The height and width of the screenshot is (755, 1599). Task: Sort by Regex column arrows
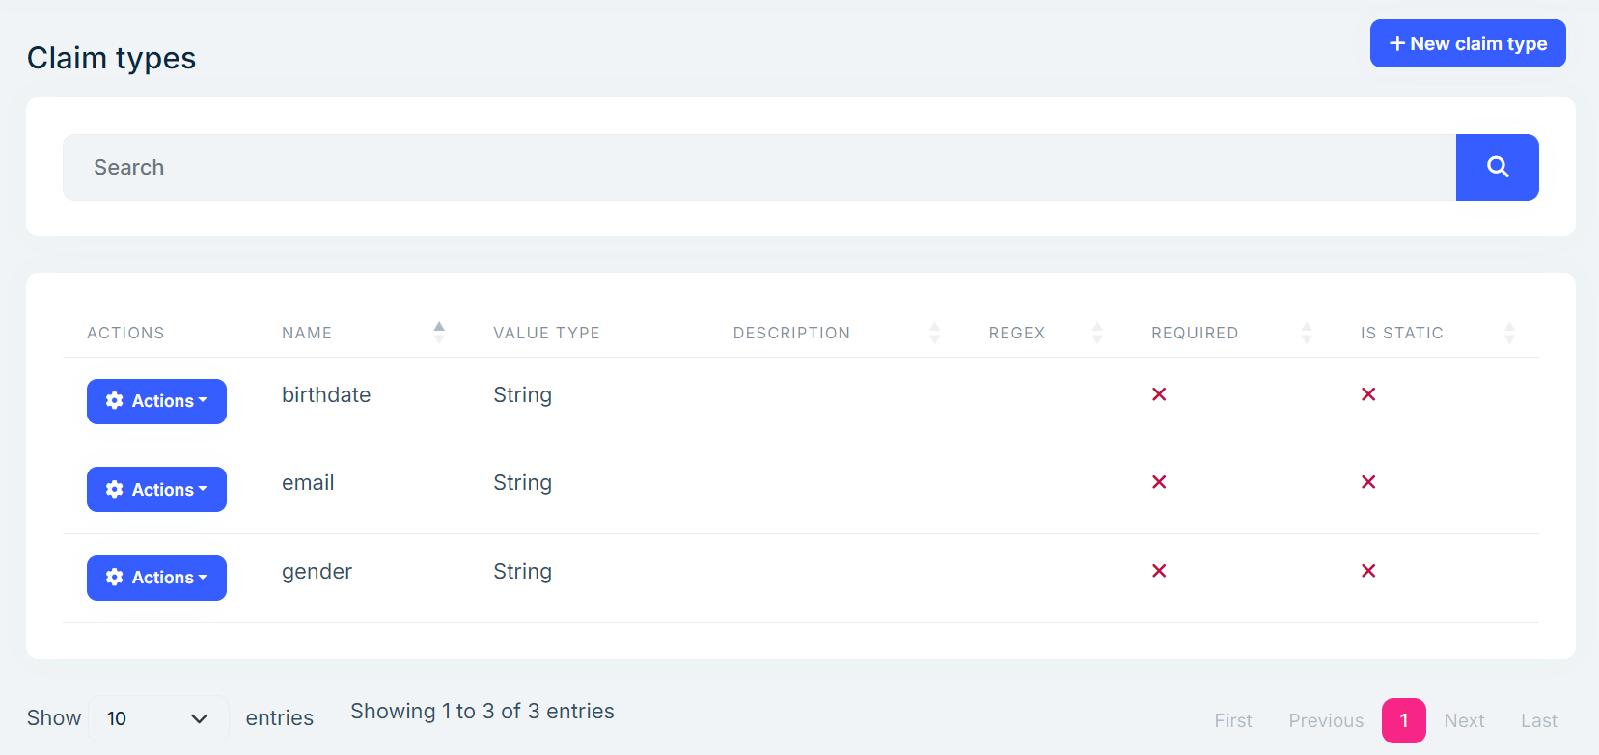[x=1097, y=333]
